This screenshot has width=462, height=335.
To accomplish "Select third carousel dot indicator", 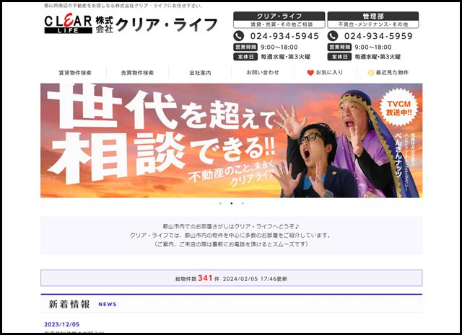I will point(243,203).
